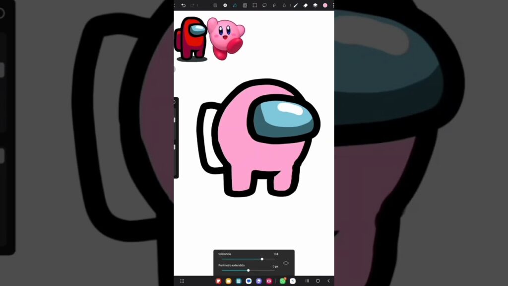Launch the red app in the taskbar

pos(218,281)
